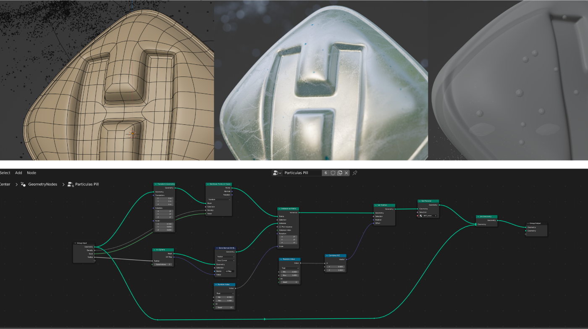The image size is (588, 329).
Task: Open the Add menu
Action: [18, 173]
